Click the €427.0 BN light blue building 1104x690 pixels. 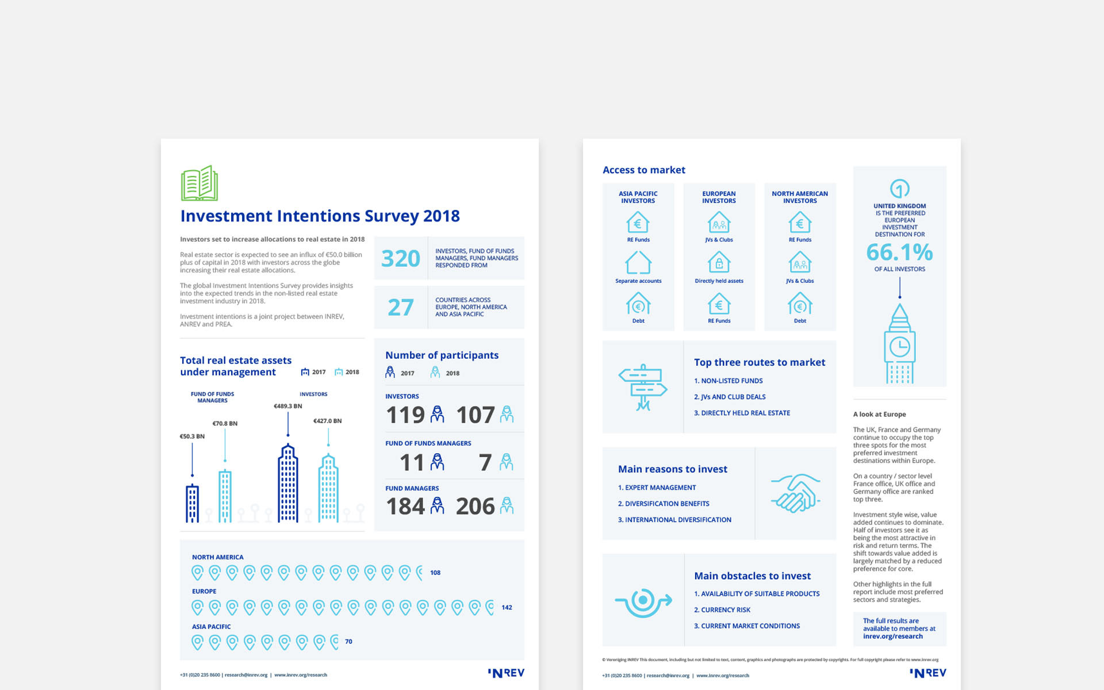pos(328,488)
